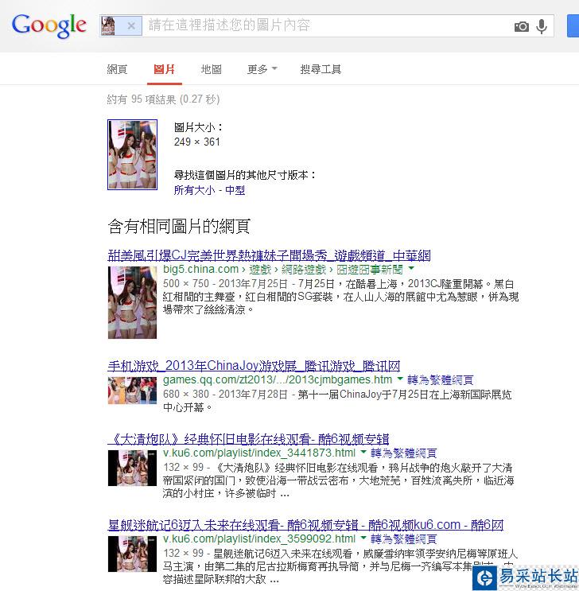Open the index_3441873 result thumbnail
The image size is (579, 591).
132,469
